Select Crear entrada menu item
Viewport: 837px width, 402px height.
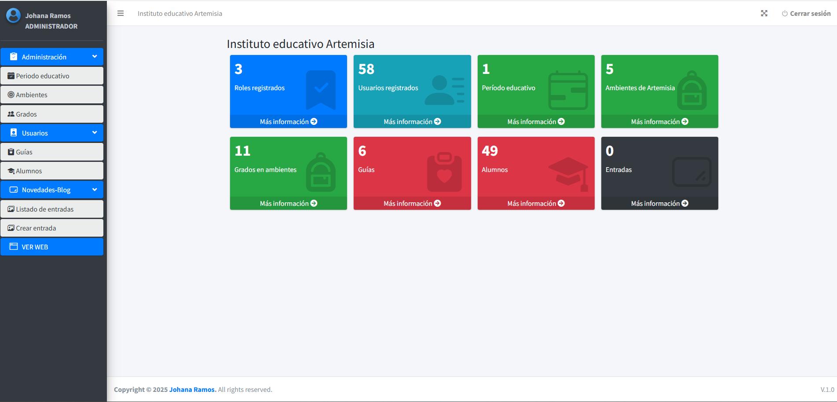tap(52, 228)
